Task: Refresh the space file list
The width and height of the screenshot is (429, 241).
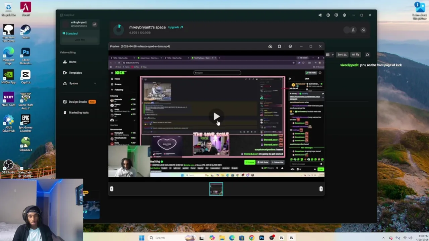Action: (367, 55)
